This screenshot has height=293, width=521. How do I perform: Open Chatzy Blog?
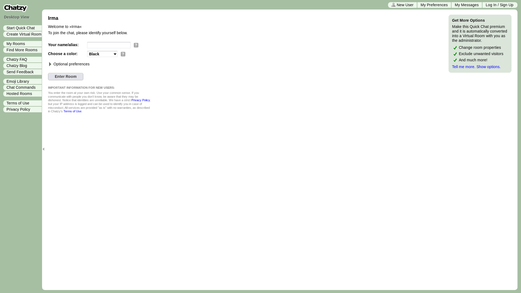tap(23, 66)
